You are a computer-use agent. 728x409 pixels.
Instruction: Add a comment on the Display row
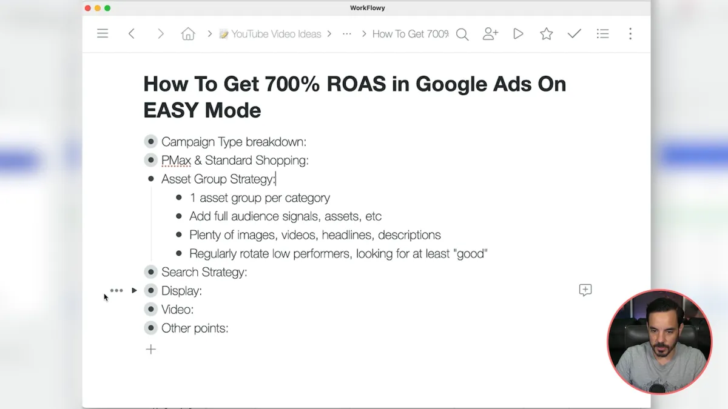(x=585, y=290)
